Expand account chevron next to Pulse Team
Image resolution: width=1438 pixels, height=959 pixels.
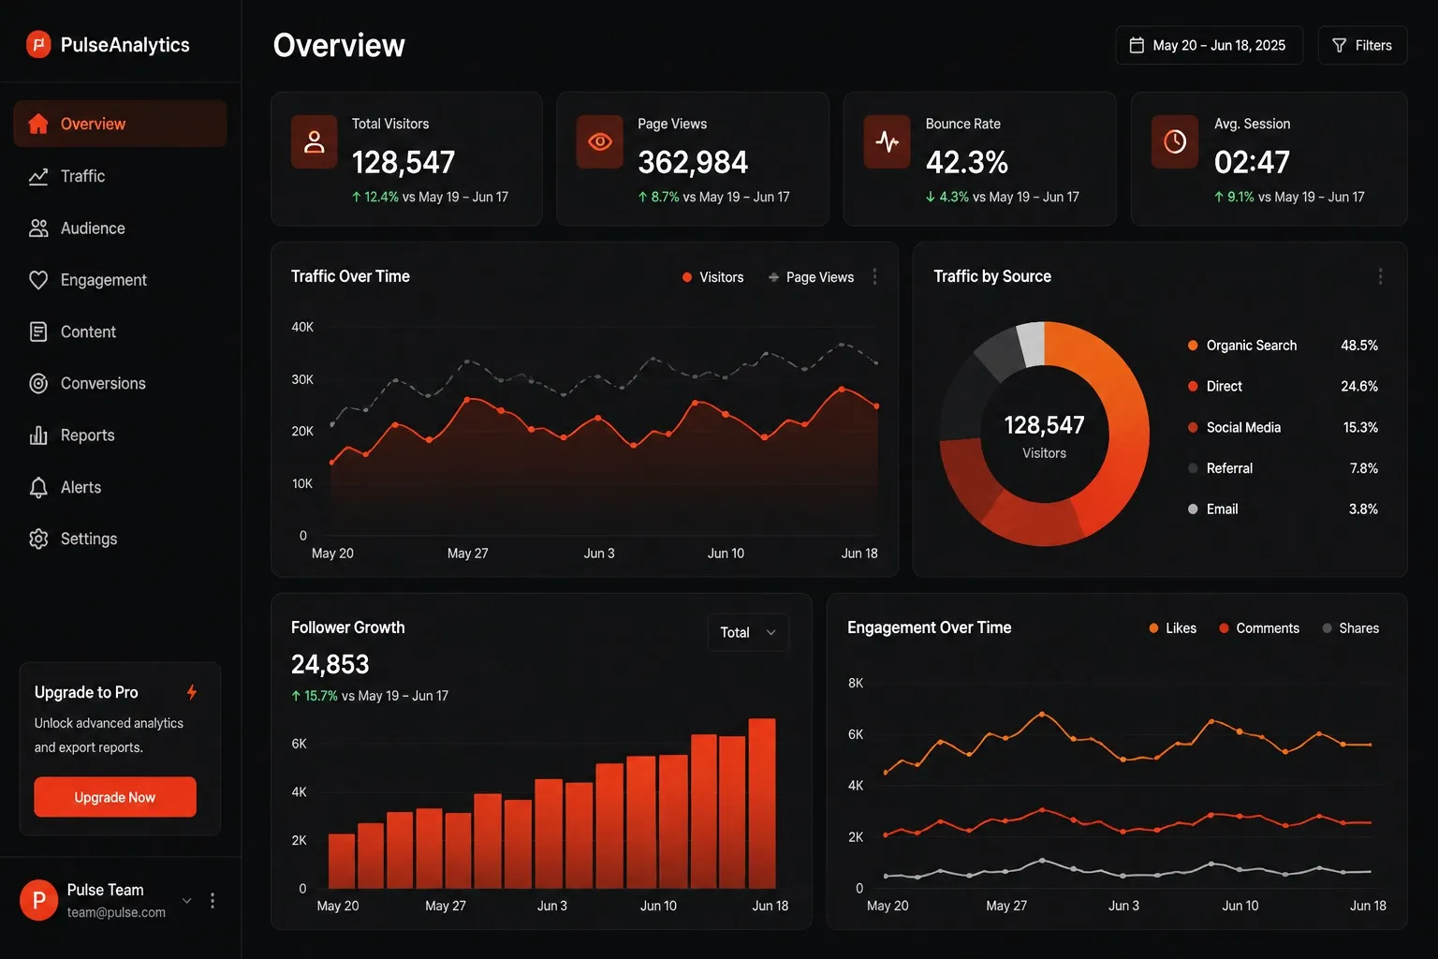[x=187, y=901]
